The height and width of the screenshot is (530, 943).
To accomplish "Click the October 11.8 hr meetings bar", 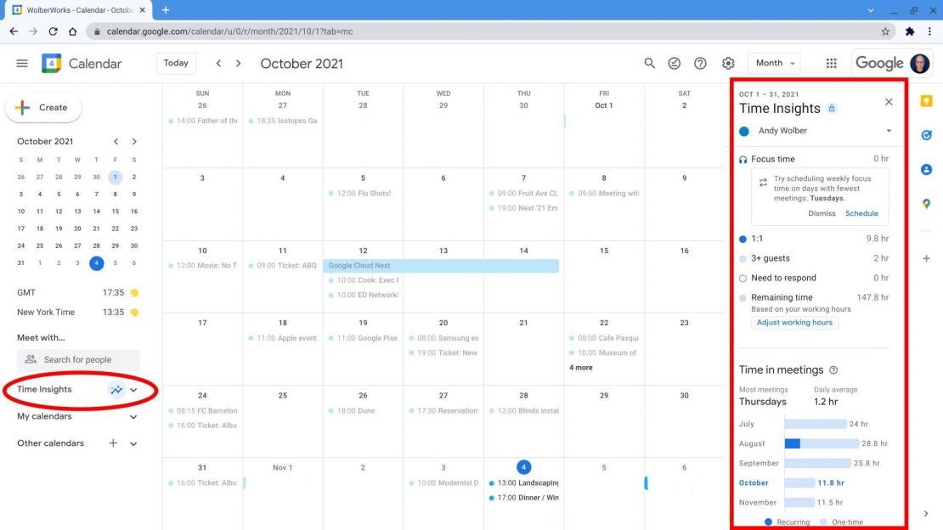I will pos(800,482).
